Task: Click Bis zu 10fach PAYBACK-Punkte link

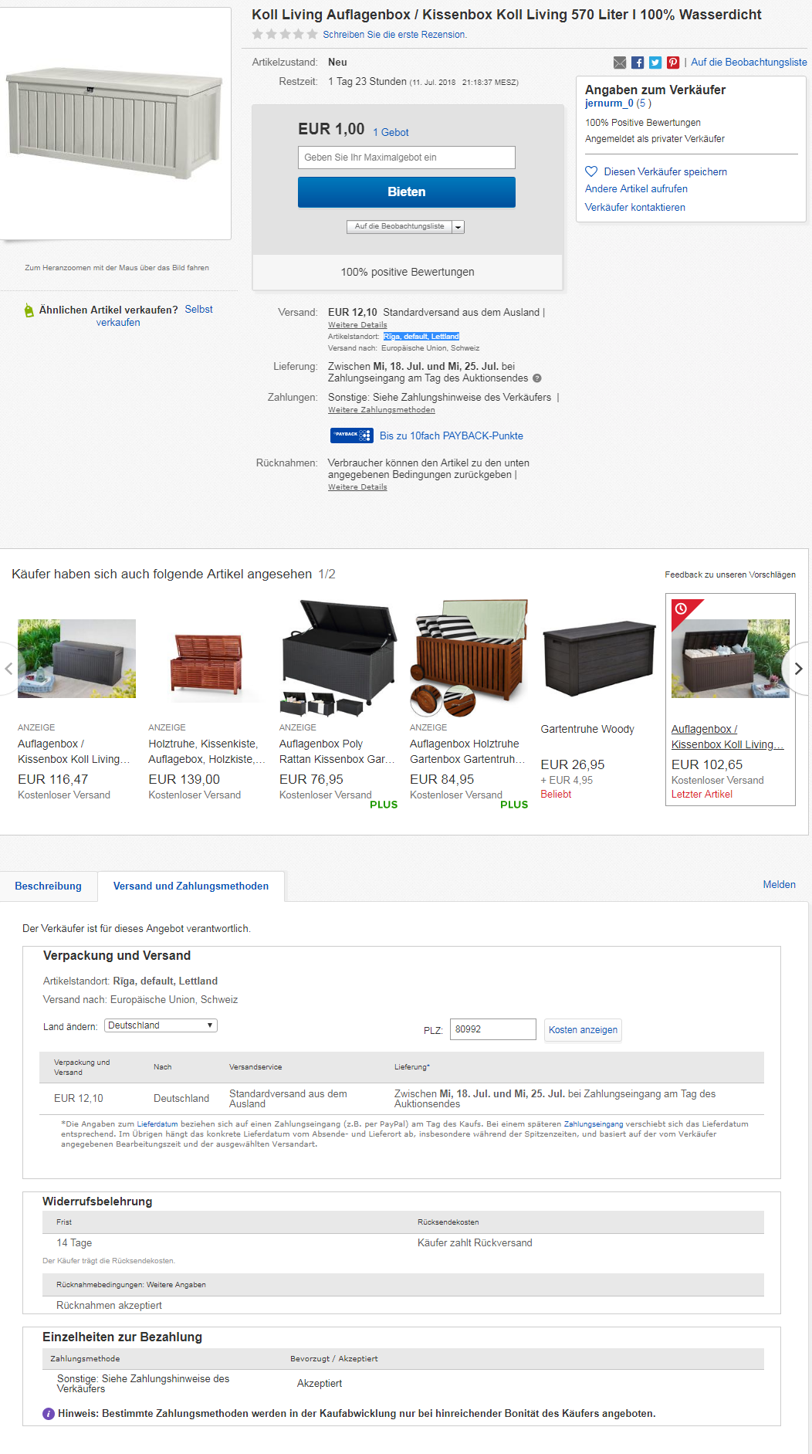Action: click(x=452, y=436)
